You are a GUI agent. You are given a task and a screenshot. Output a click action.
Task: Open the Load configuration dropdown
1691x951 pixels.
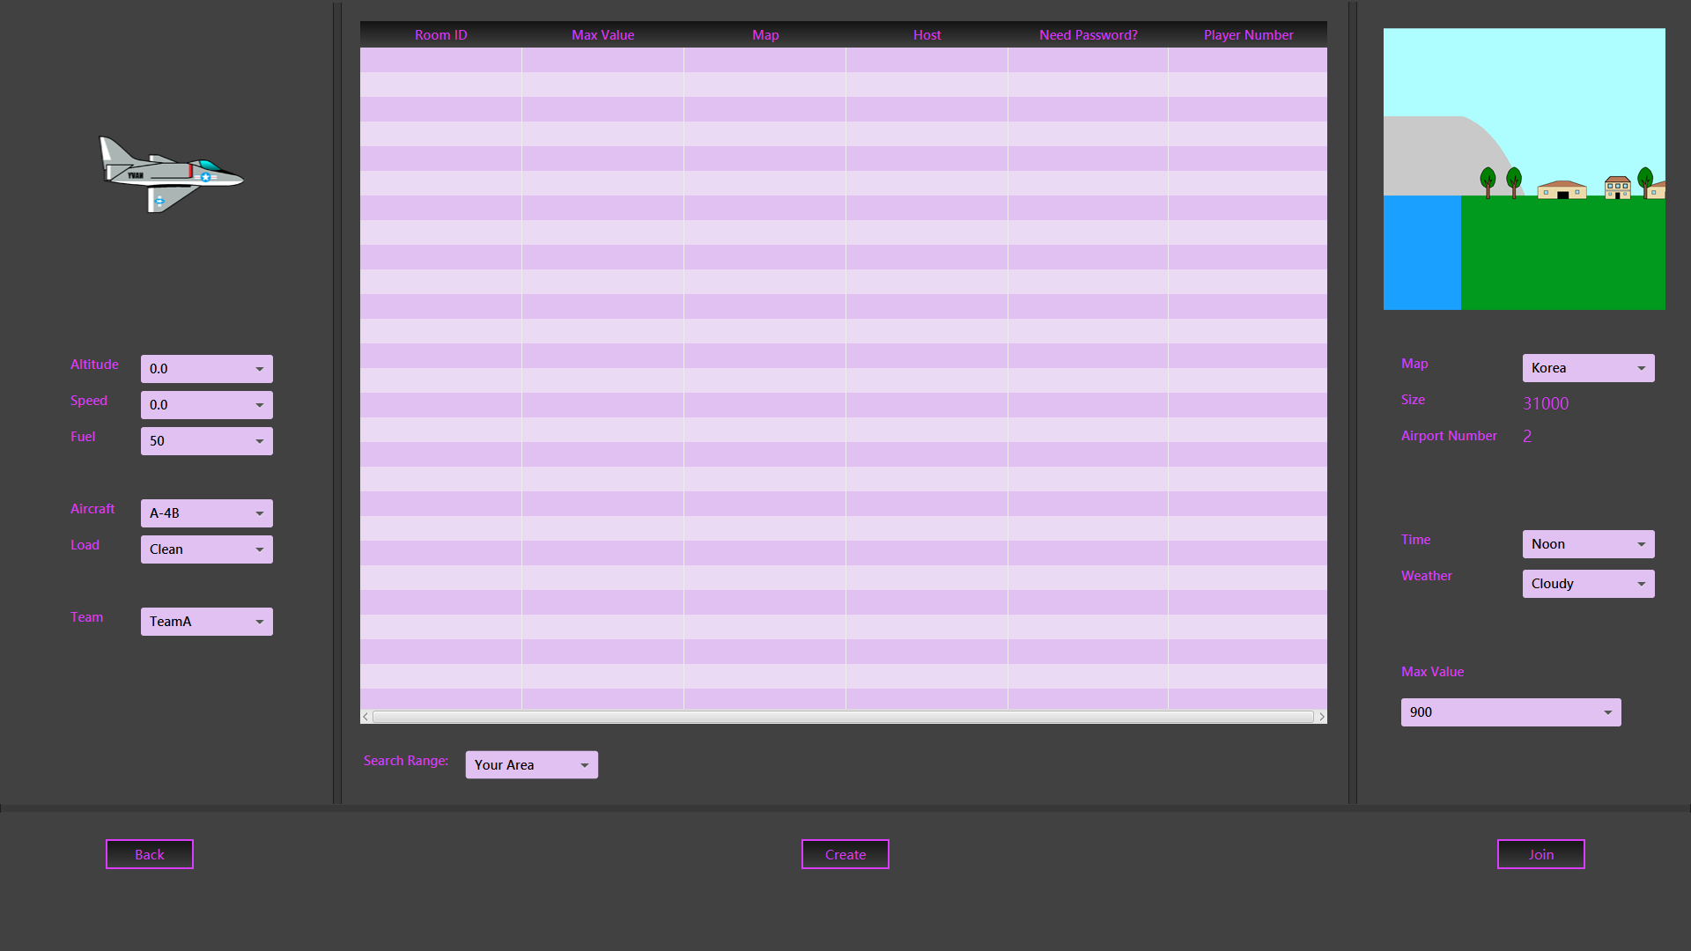[206, 549]
